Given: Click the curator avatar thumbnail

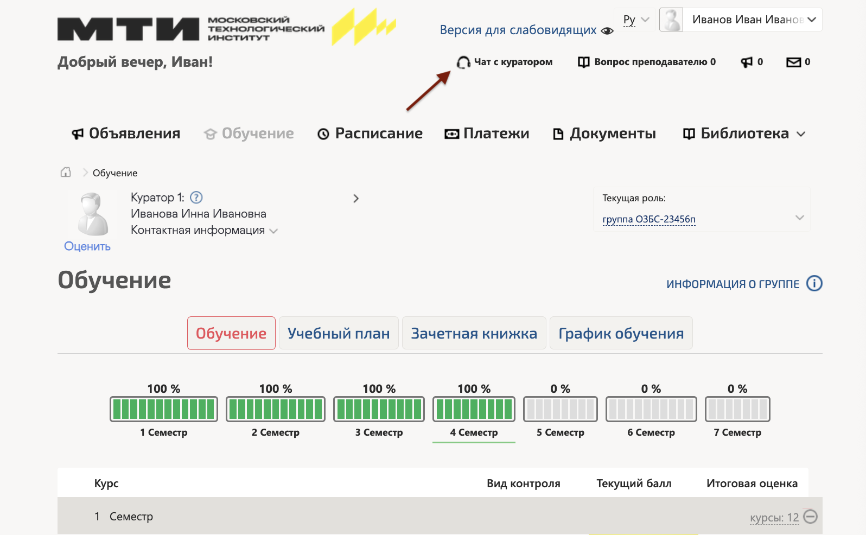Looking at the screenshot, I should click(x=93, y=214).
